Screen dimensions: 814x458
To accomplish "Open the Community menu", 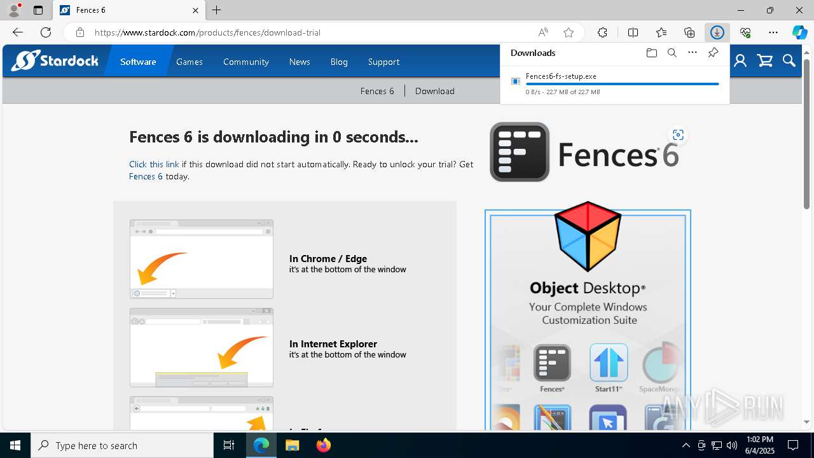I will click(x=246, y=62).
